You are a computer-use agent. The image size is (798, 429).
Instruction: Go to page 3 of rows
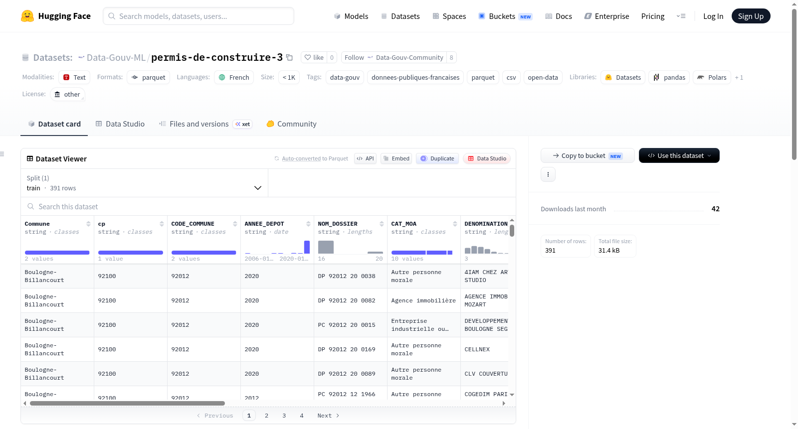(284, 416)
